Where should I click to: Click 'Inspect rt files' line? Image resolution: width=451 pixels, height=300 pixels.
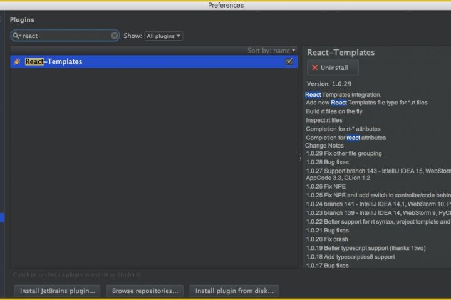[x=324, y=120]
